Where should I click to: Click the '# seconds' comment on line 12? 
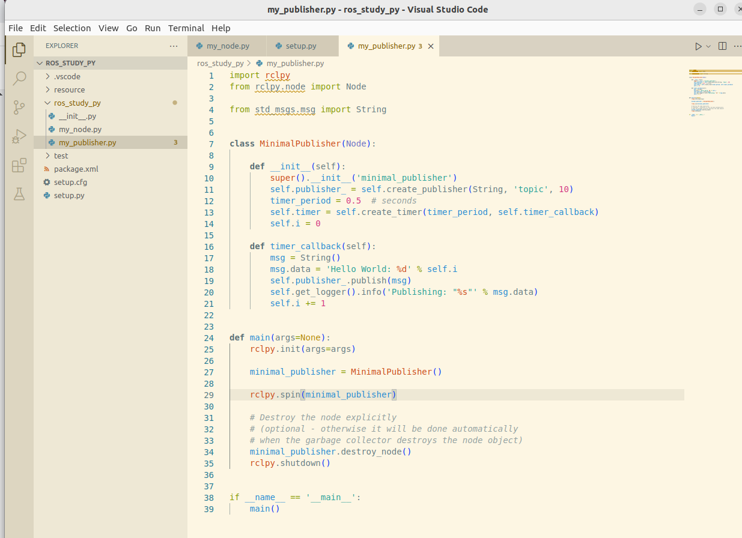394,201
